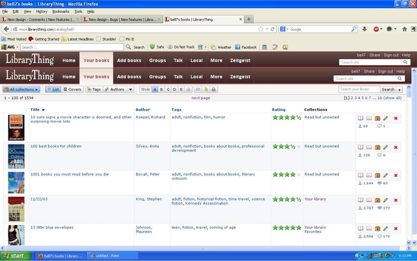This screenshot has height=261, width=417.
Task: Select display style B
Action: 162,89
